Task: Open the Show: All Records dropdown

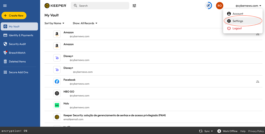Action: (x=85, y=23)
